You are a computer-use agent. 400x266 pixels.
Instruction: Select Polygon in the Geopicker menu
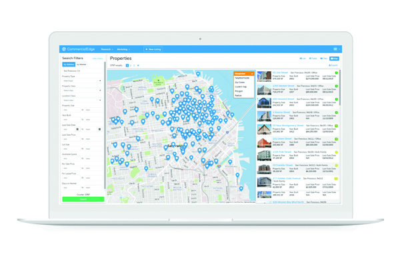pos(239,91)
